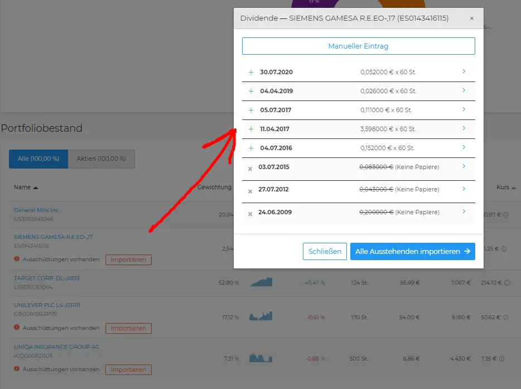Click the date 11.04.2017

[x=274, y=129]
